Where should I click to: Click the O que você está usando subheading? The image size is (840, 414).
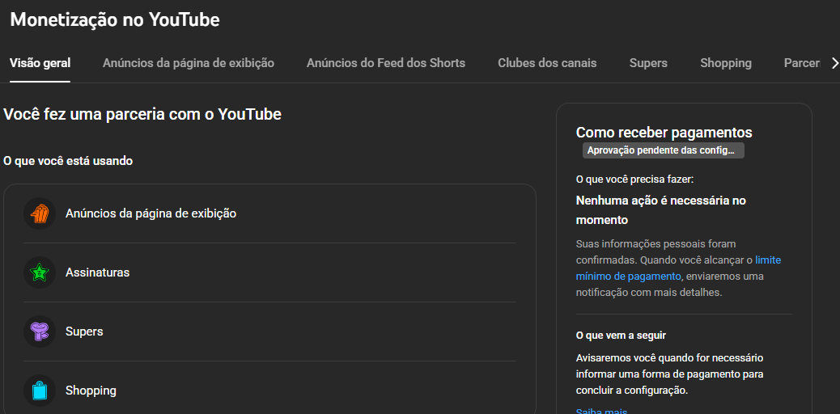pyautogui.click(x=68, y=161)
